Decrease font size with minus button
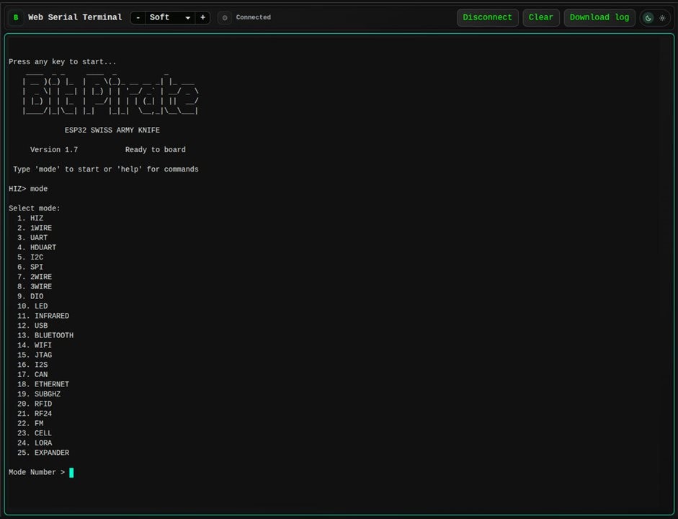 (138, 18)
